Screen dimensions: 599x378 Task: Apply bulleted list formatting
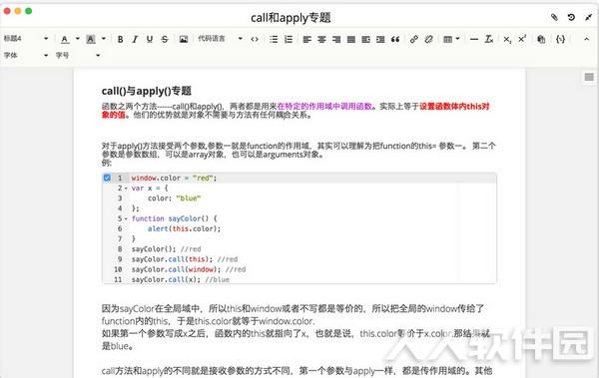pyautogui.click(x=274, y=39)
